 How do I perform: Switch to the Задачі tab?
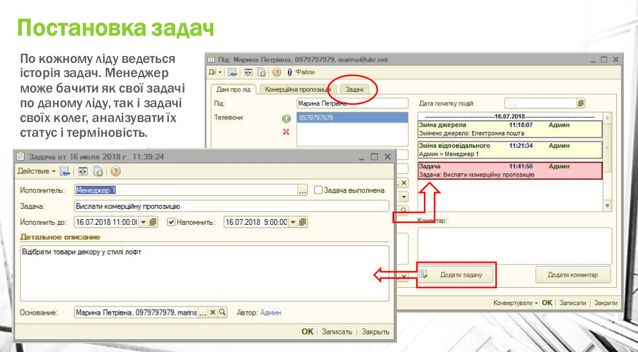point(355,89)
